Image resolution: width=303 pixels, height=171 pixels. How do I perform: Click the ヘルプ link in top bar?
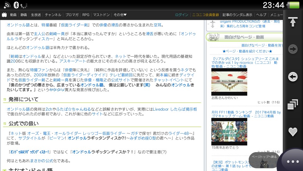tap(261, 15)
